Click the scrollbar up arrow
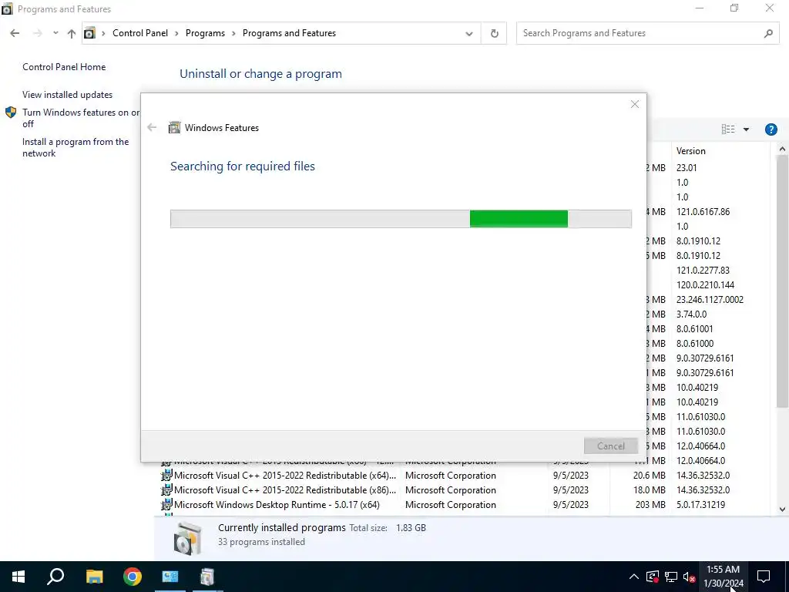This screenshot has width=789, height=592. pyautogui.click(x=782, y=149)
